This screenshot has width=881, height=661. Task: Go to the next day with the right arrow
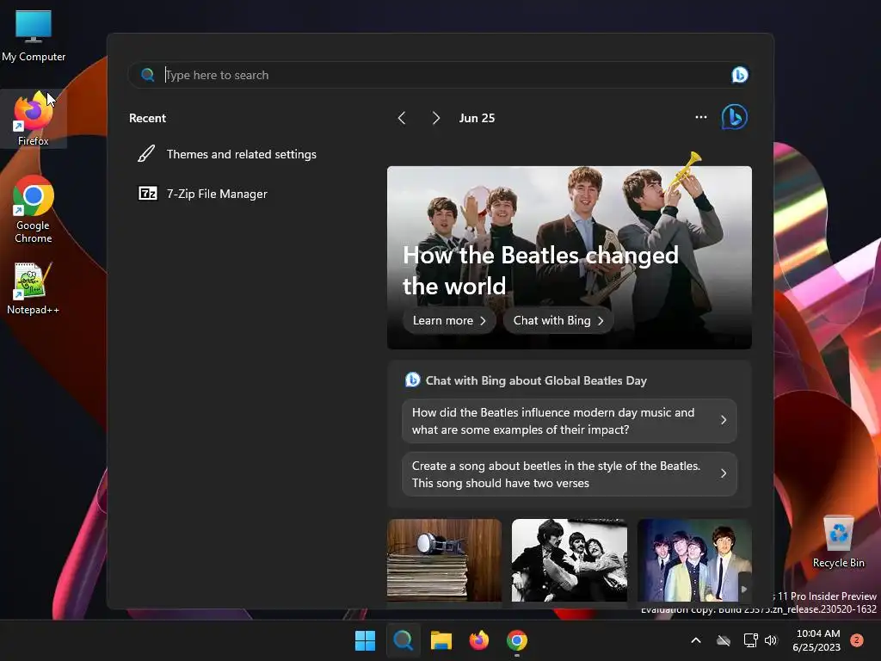pyautogui.click(x=436, y=118)
